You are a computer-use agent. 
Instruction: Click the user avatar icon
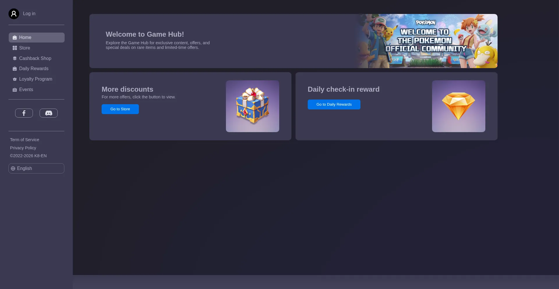tap(14, 14)
